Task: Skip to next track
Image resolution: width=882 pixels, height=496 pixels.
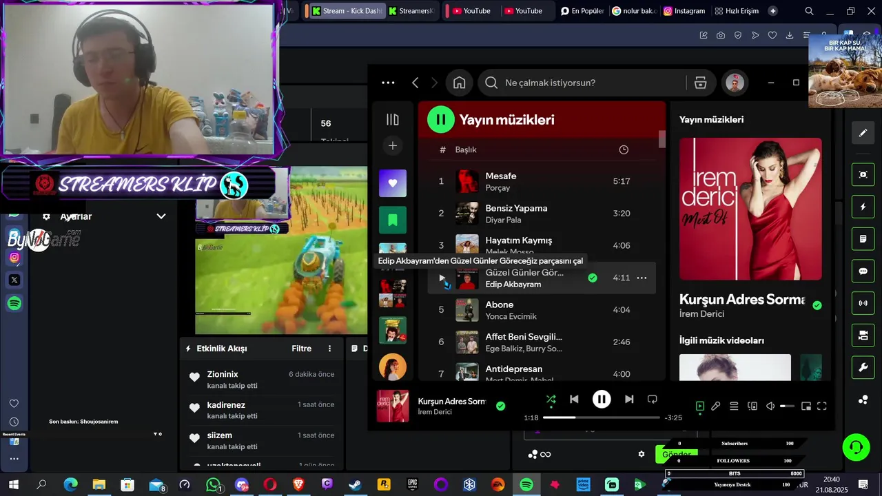Action: (629, 399)
